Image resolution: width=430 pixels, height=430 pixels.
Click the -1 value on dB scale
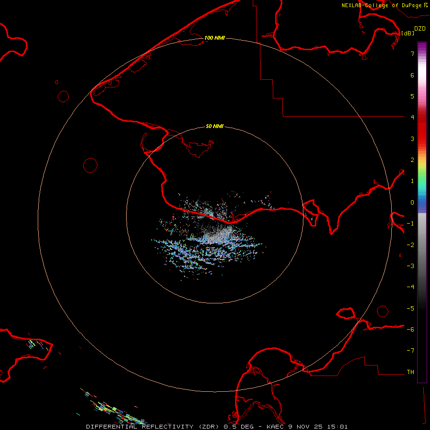(x=410, y=224)
